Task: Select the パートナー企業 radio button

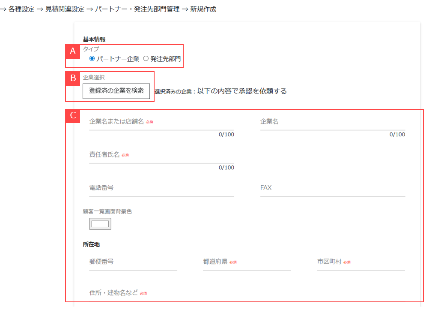Action: [92, 59]
